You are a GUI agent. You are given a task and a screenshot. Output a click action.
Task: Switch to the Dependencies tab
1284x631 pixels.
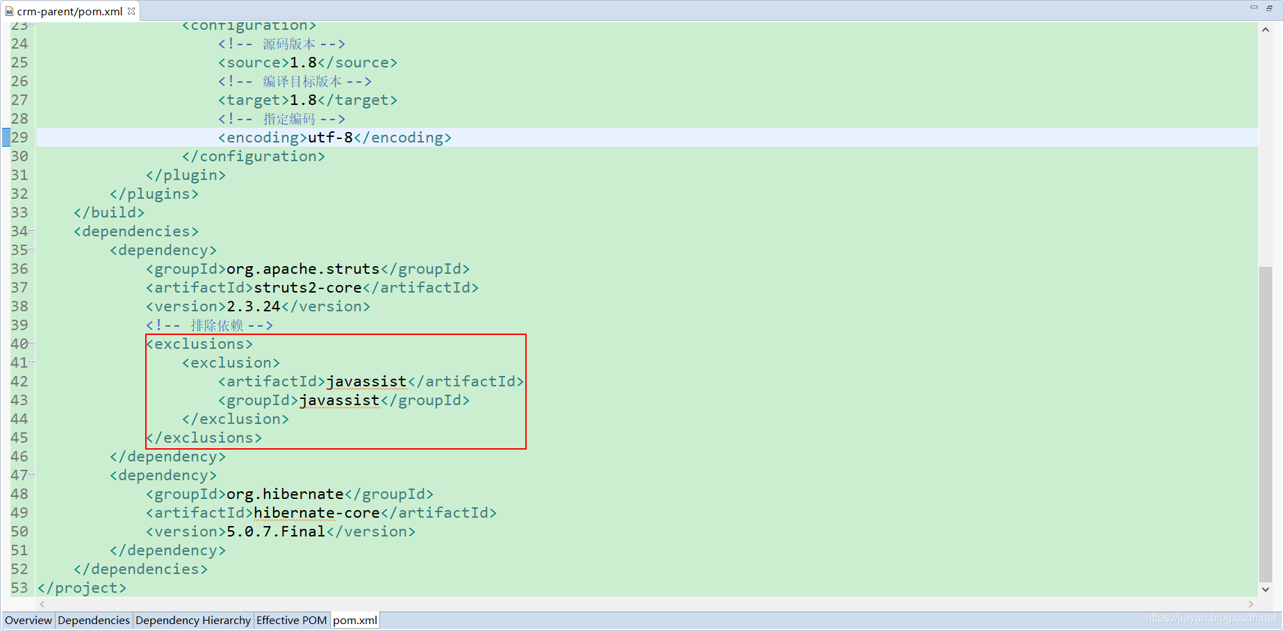tap(94, 620)
